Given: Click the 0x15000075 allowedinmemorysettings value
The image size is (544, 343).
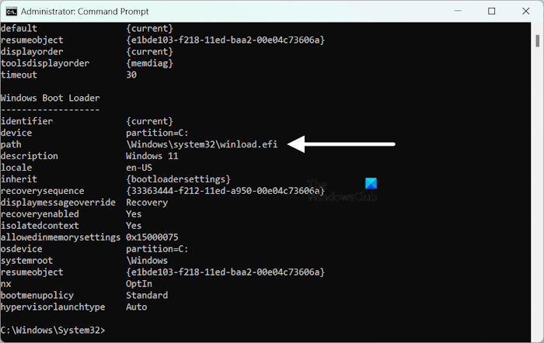Looking at the screenshot, I should [152, 237].
